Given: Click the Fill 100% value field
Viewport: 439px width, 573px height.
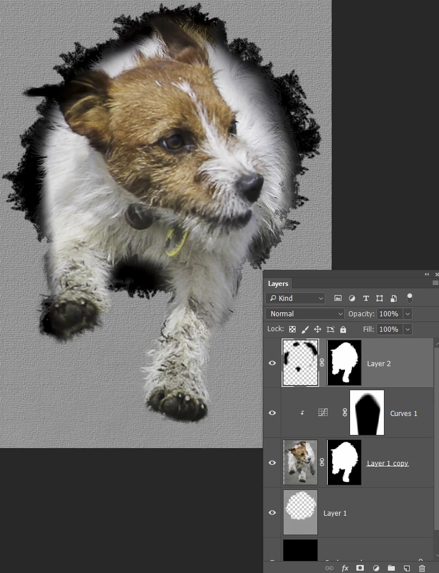Looking at the screenshot, I should (390, 329).
